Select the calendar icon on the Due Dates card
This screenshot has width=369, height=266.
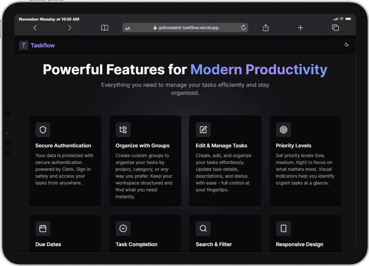click(43, 228)
